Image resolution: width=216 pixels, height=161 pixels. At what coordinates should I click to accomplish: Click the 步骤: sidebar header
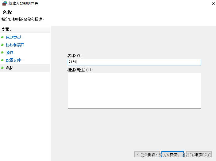coord(6,30)
